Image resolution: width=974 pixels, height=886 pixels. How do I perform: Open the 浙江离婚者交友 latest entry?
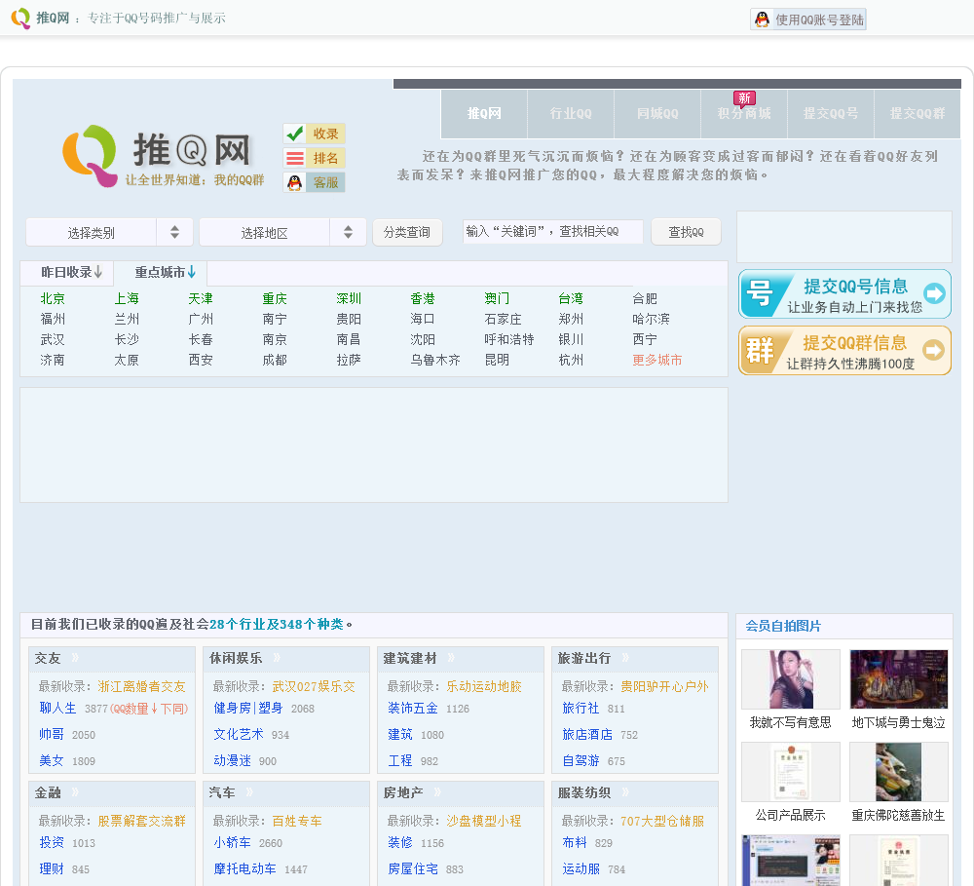(141, 686)
